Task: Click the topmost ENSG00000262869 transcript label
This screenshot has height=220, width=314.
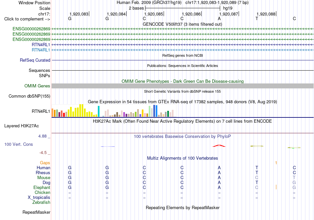Action: click(x=31, y=29)
